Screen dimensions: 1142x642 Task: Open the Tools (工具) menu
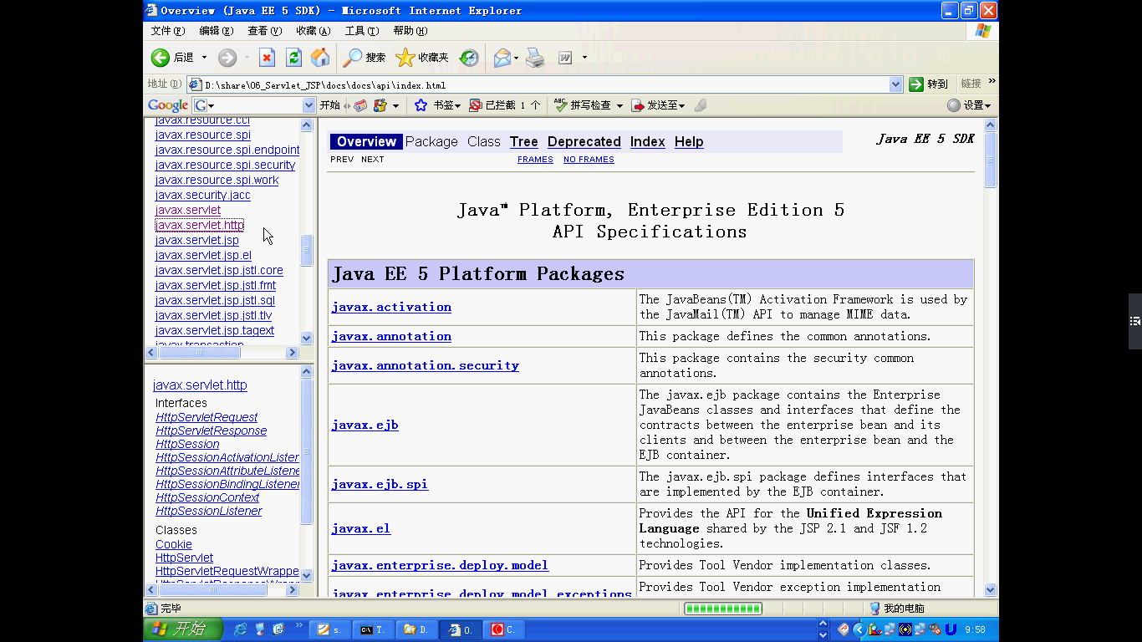click(x=362, y=31)
